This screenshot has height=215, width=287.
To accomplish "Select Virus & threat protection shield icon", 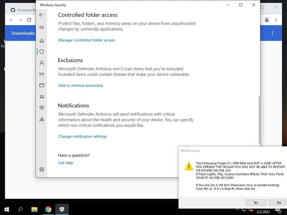I will (x=42, y=52).
